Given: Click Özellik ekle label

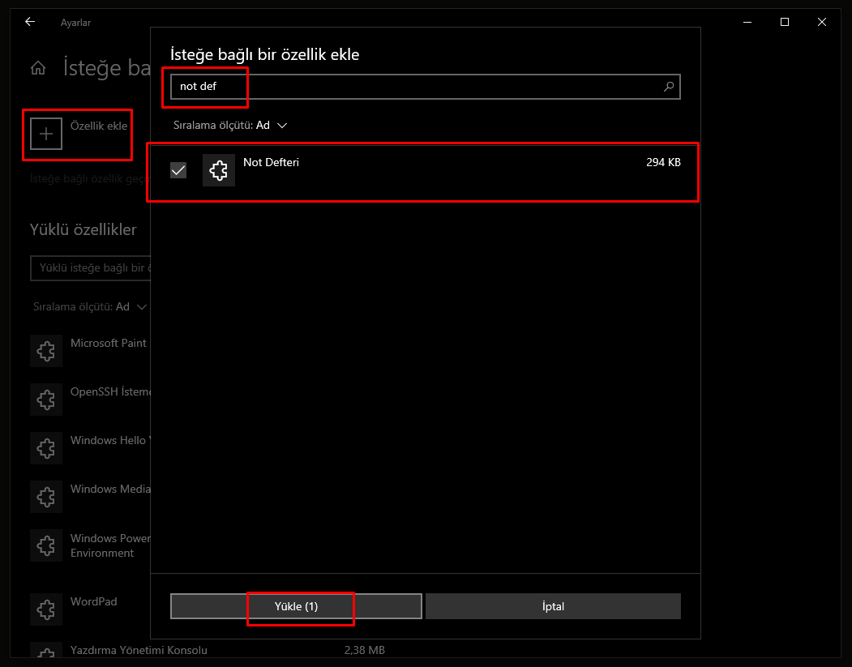Looking at the screenshot, I should tap(98, 126).
